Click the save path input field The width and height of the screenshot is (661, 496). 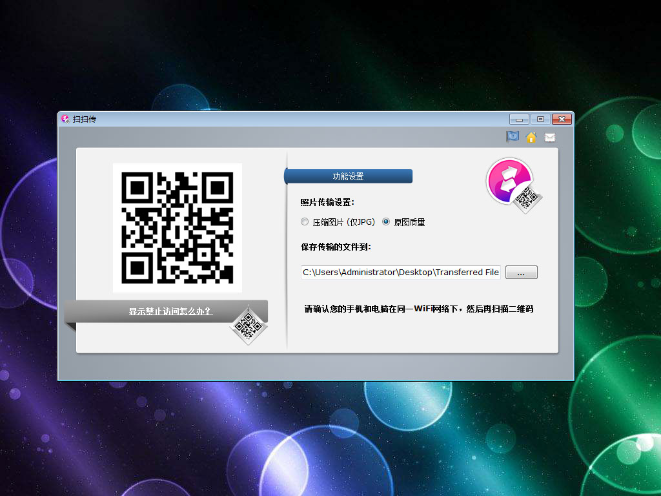point(400,272)
